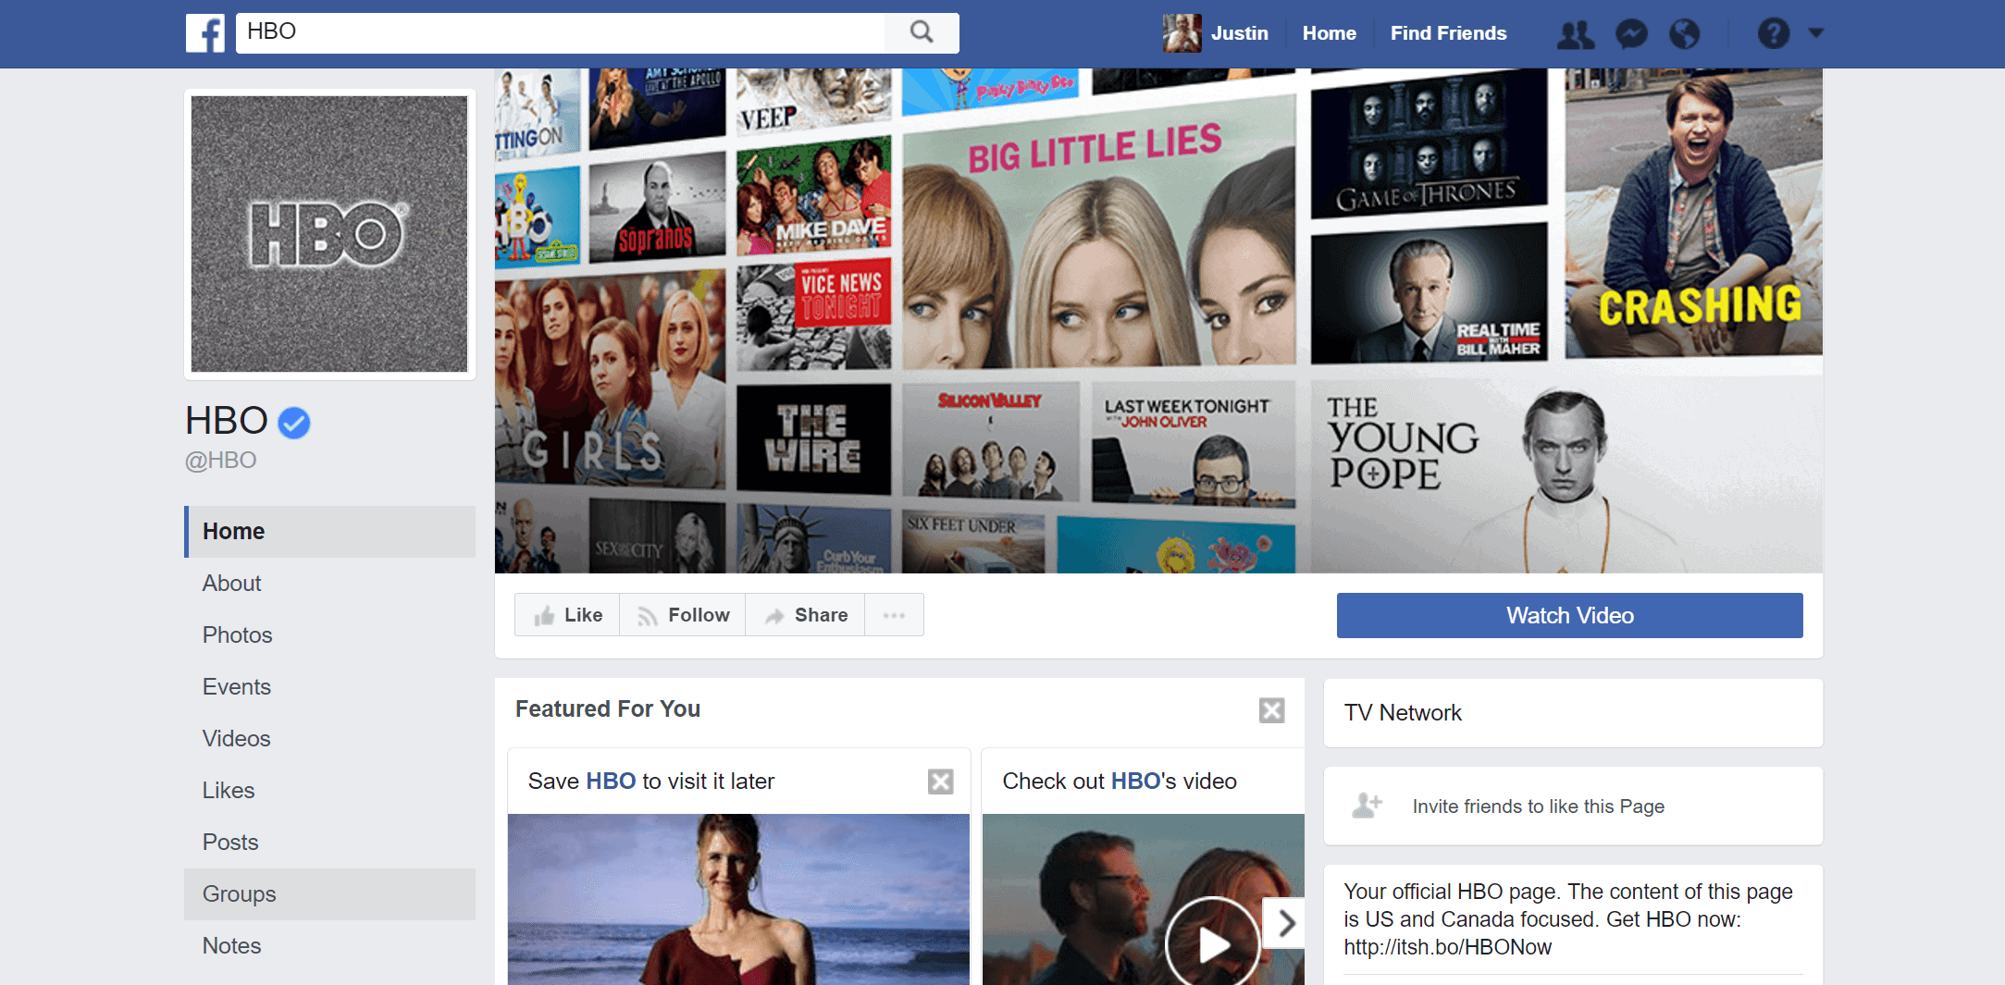Open the Likes section
The image size is (2005, 985).
330,791
